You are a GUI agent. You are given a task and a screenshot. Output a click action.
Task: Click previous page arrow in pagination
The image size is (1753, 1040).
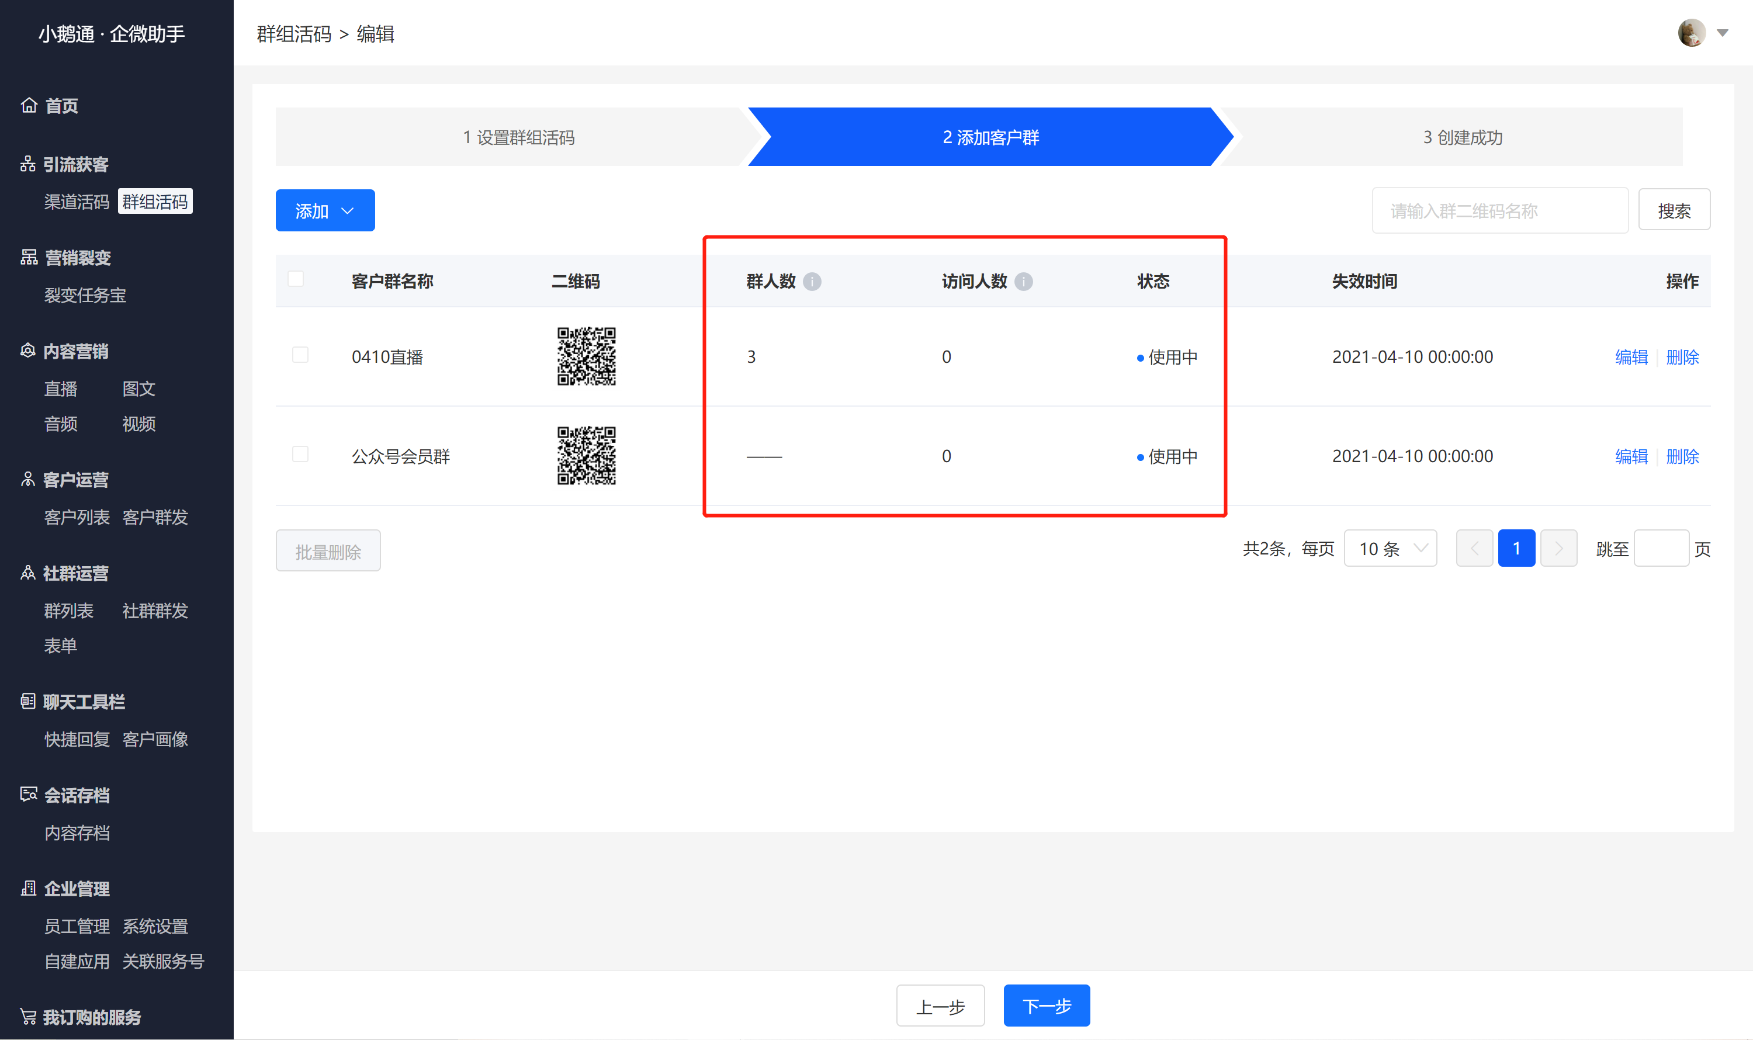[1474, 549]
